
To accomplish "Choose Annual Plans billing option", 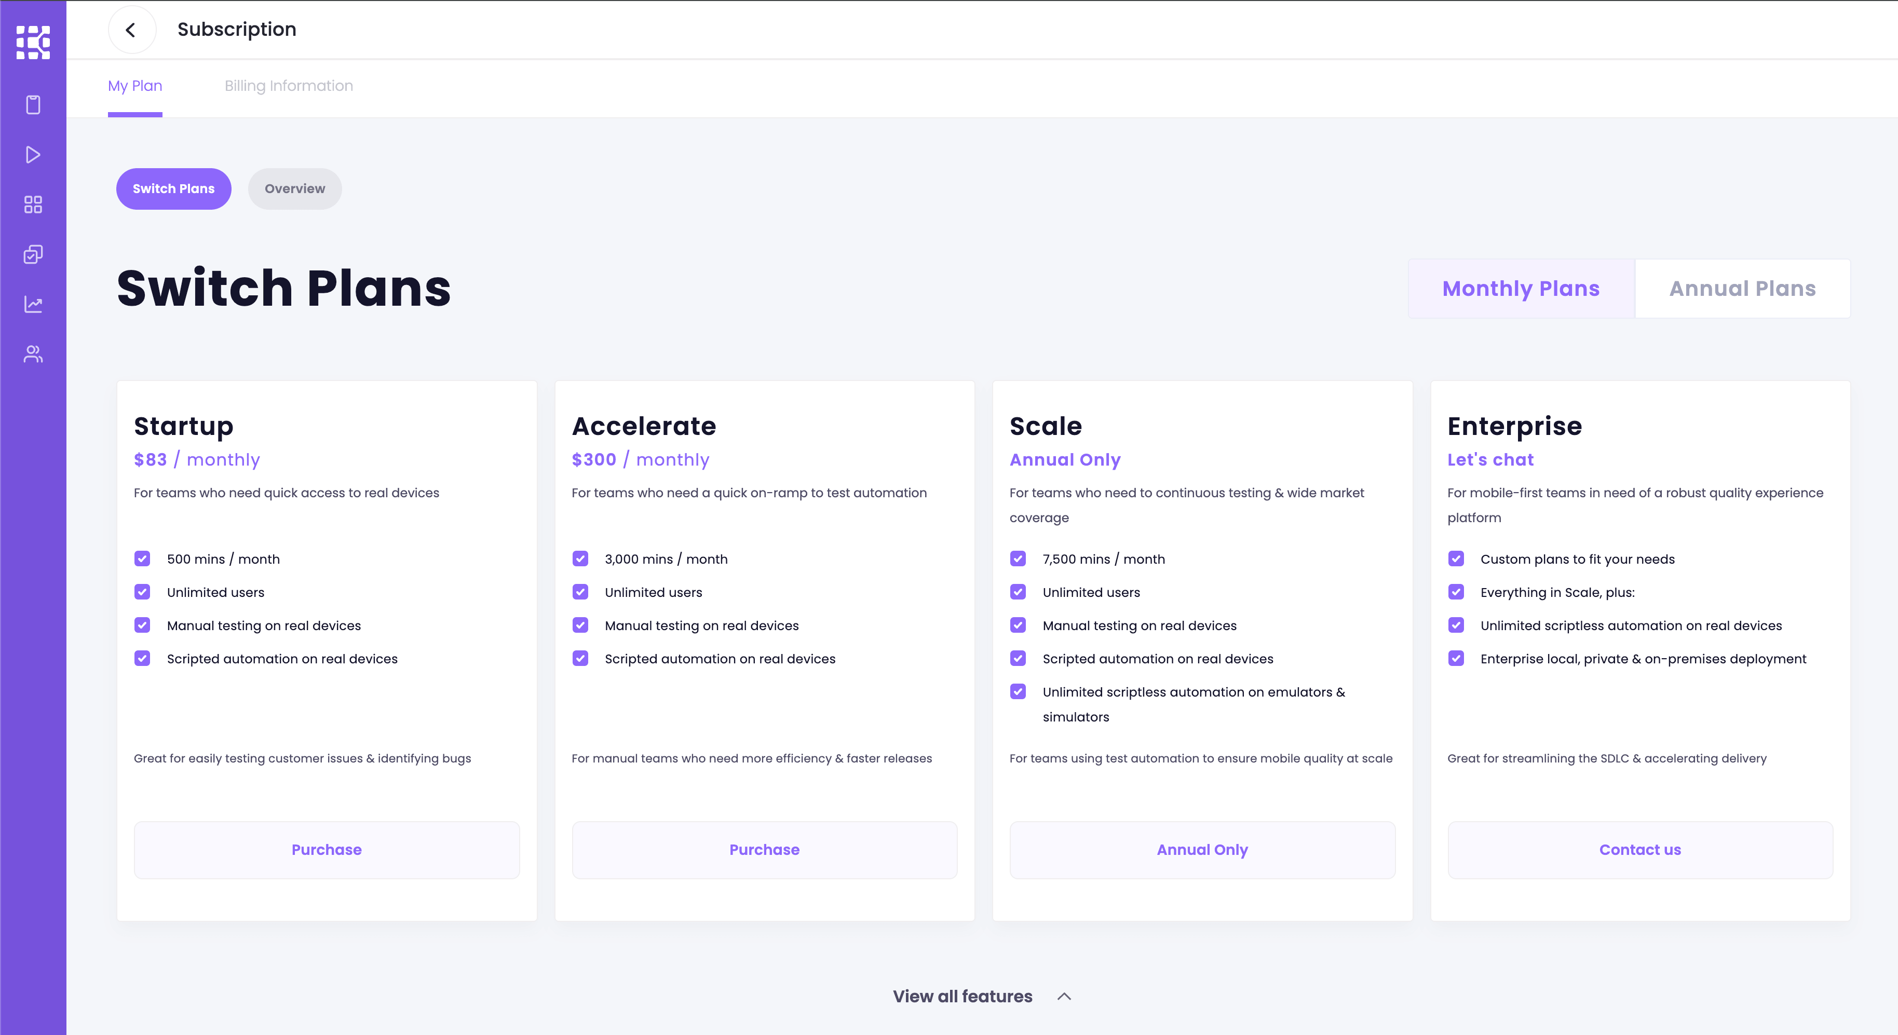I will point(1743,289).
